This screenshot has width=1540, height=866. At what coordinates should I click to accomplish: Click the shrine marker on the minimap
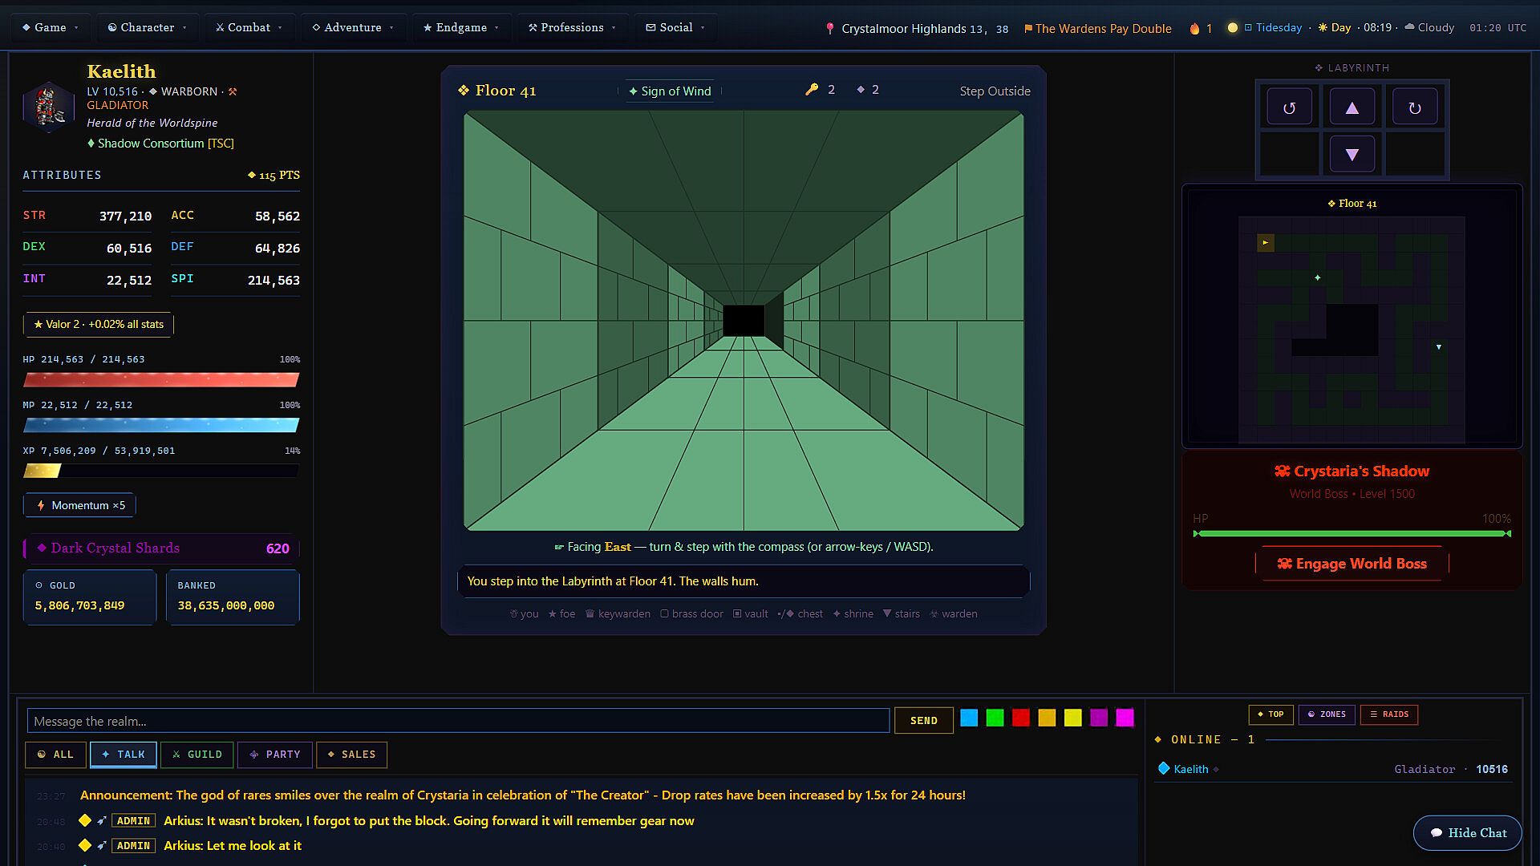[1318, 277]
